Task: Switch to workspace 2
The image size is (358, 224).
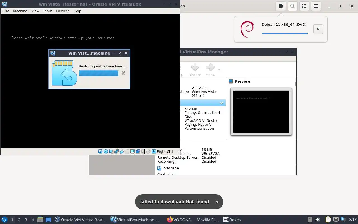Action: point(19,220)
